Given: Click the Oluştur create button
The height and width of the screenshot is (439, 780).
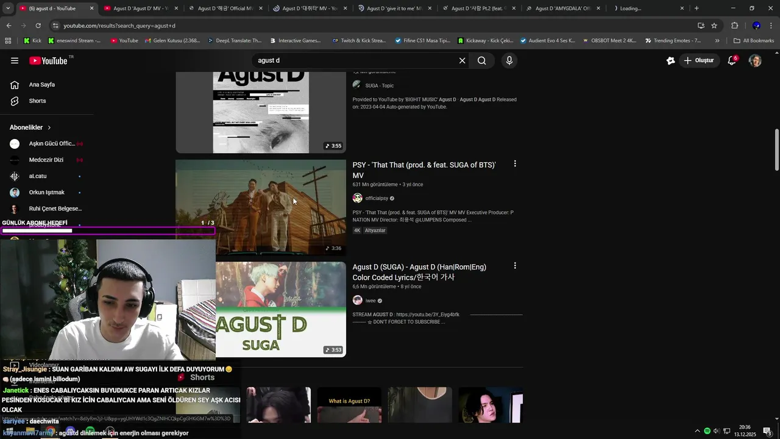Looking at the screenshot, I should [698, 60].
